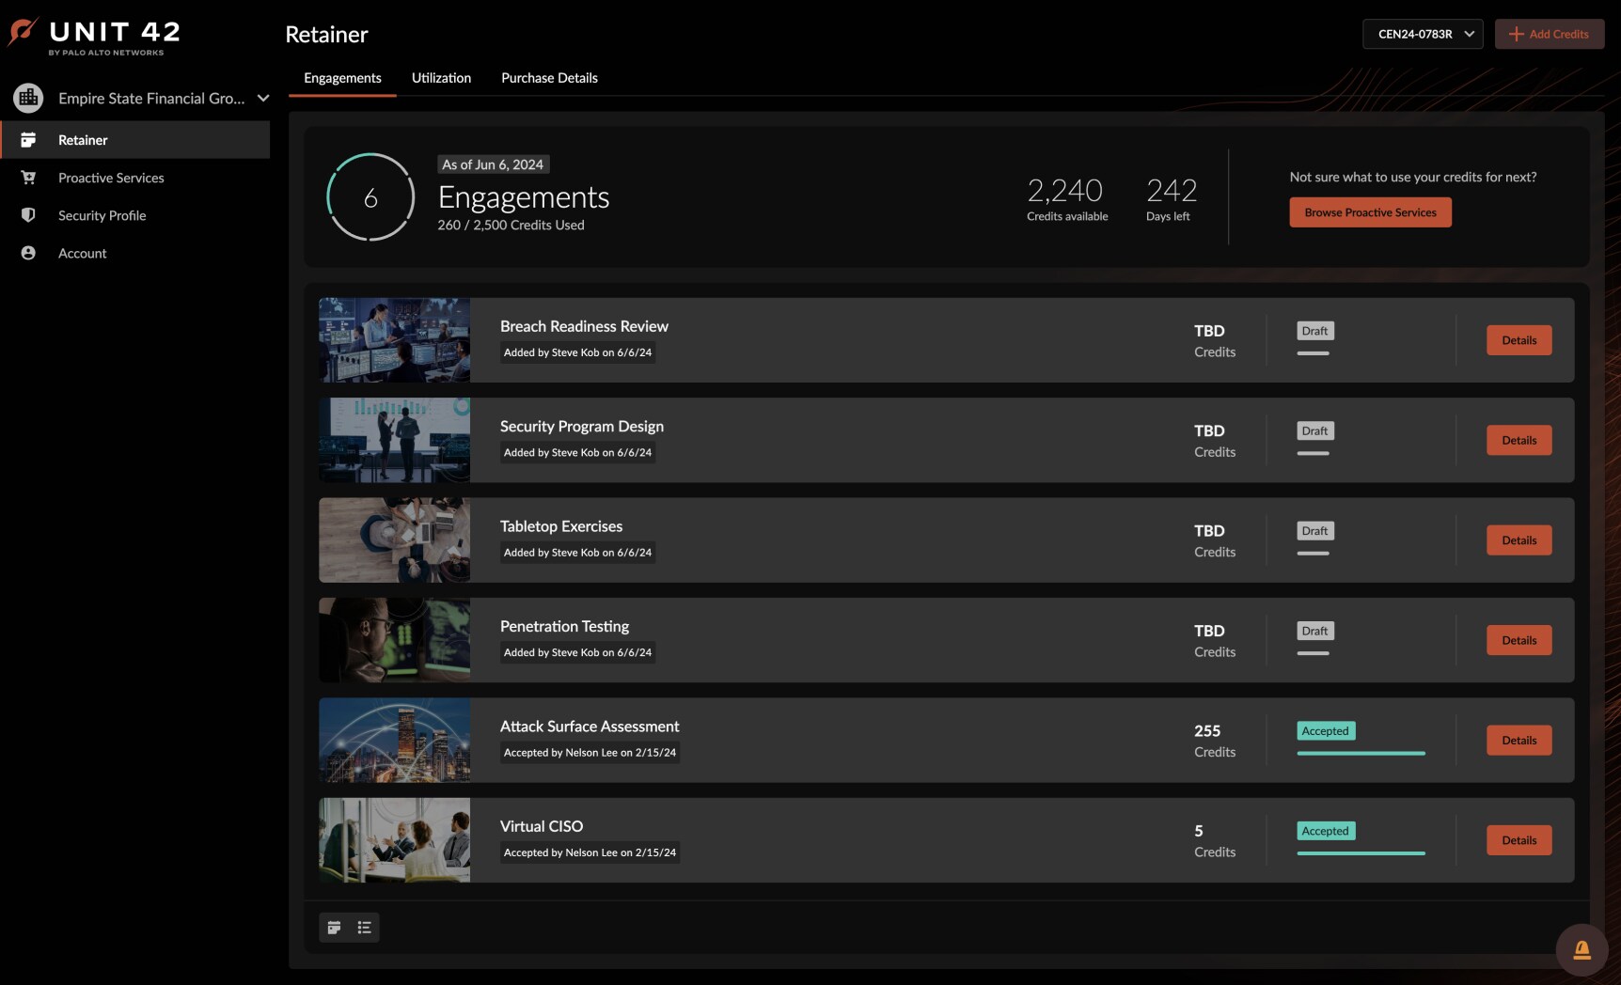Click the Attack Surface Assessment progress bar

[1361, 753]
